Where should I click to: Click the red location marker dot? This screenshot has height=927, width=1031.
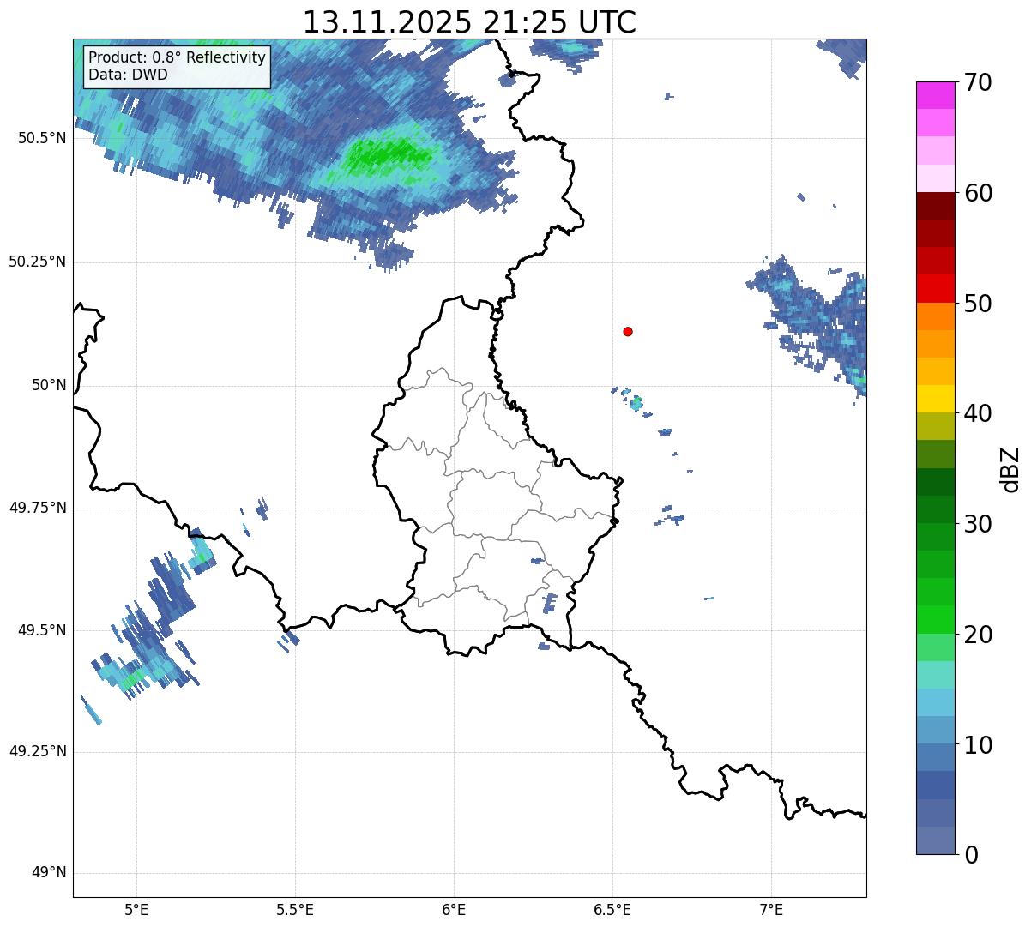[x=628, y=331]
